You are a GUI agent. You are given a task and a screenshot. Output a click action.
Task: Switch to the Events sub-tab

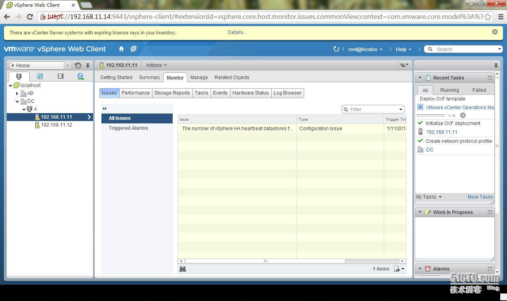pyautogui.click(x=220, y=93)
